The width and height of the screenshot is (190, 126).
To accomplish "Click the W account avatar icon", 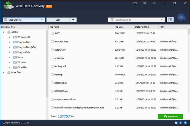I will coord(181,17).
